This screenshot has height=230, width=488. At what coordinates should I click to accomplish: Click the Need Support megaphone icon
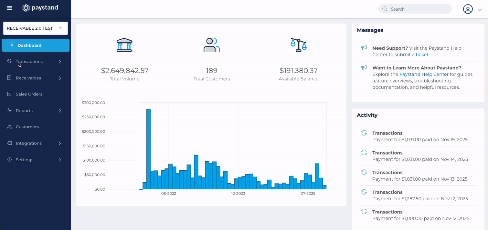click(364, 48)
